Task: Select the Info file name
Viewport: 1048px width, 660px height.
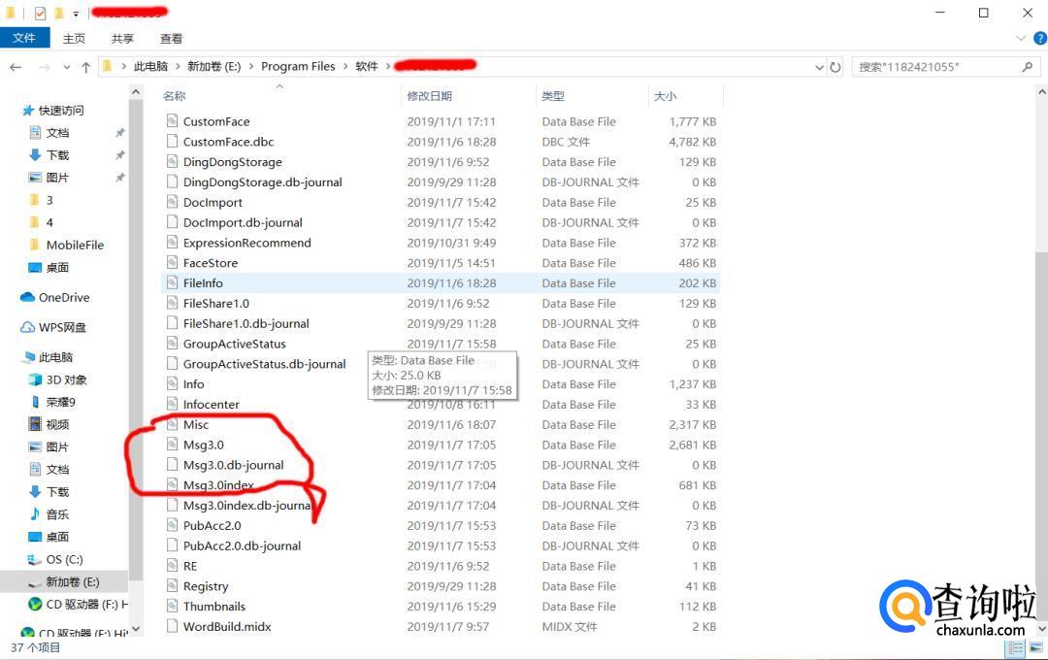Action: click(194, 383)
